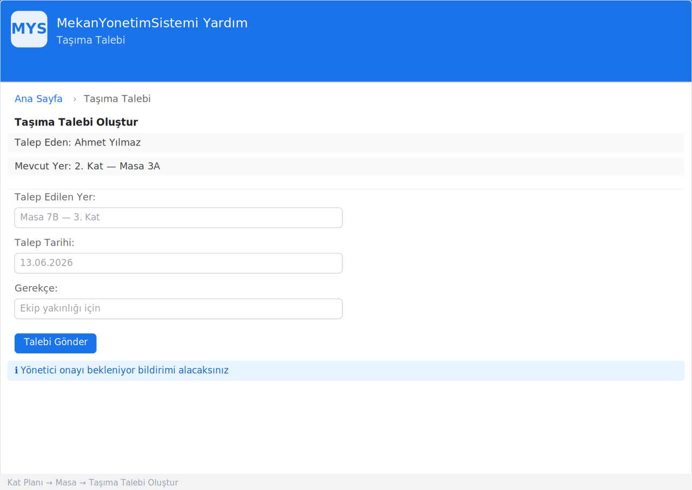Click the Gerekçe label
Image resolution: width=692 pixels, height=490 pixels.
click(36, 288)
